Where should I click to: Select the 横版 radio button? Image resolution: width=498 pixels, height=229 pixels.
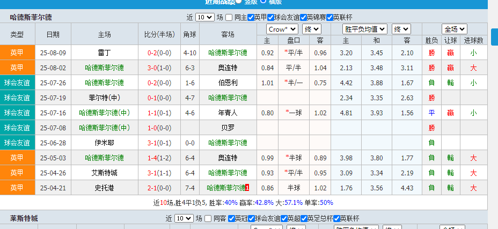pyautogui.click(x=264, y=2)
